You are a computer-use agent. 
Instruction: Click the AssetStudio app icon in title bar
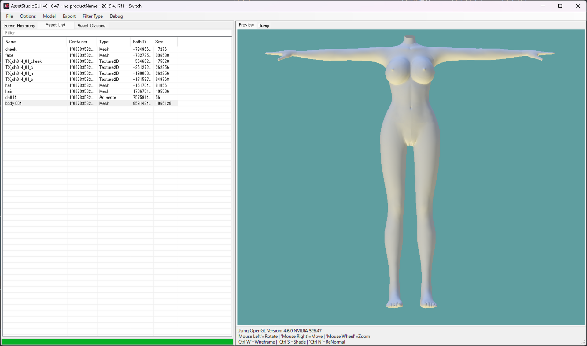tap(6, 6)
